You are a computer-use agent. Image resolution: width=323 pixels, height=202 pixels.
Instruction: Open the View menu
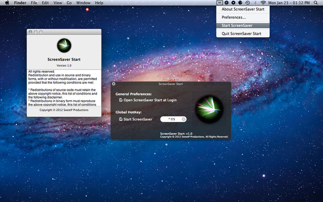point(58,3)
